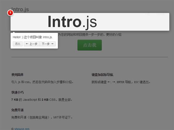Image resolution: width=174 pixels, height=130 pixels.
Task: Click the horizontal divider line below the green button
Action: click(89, 57)
